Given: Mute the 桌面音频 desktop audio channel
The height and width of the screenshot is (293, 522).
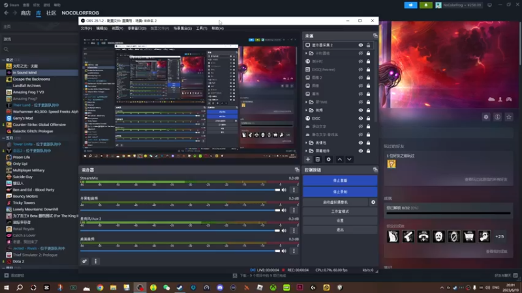Looking at the screenshot, I should click(284, 251).
